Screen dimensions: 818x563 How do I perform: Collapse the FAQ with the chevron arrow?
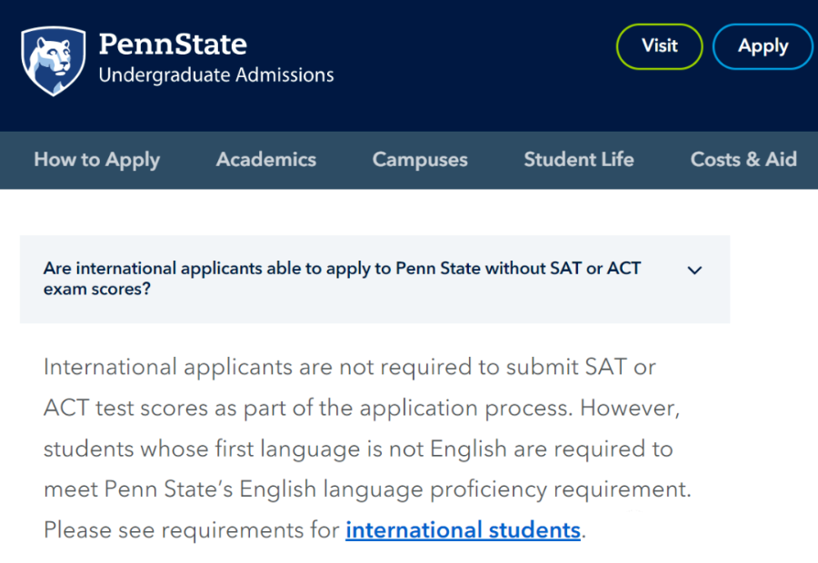tap(694, 270)
